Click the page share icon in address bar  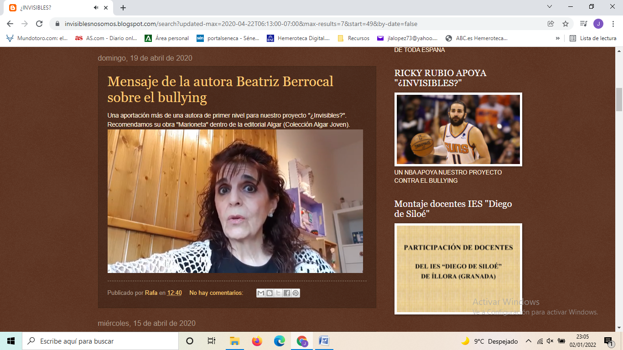coord(551,24)
